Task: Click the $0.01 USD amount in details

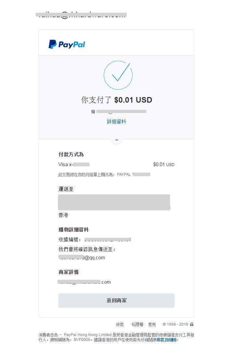Action: click(163, 164)
